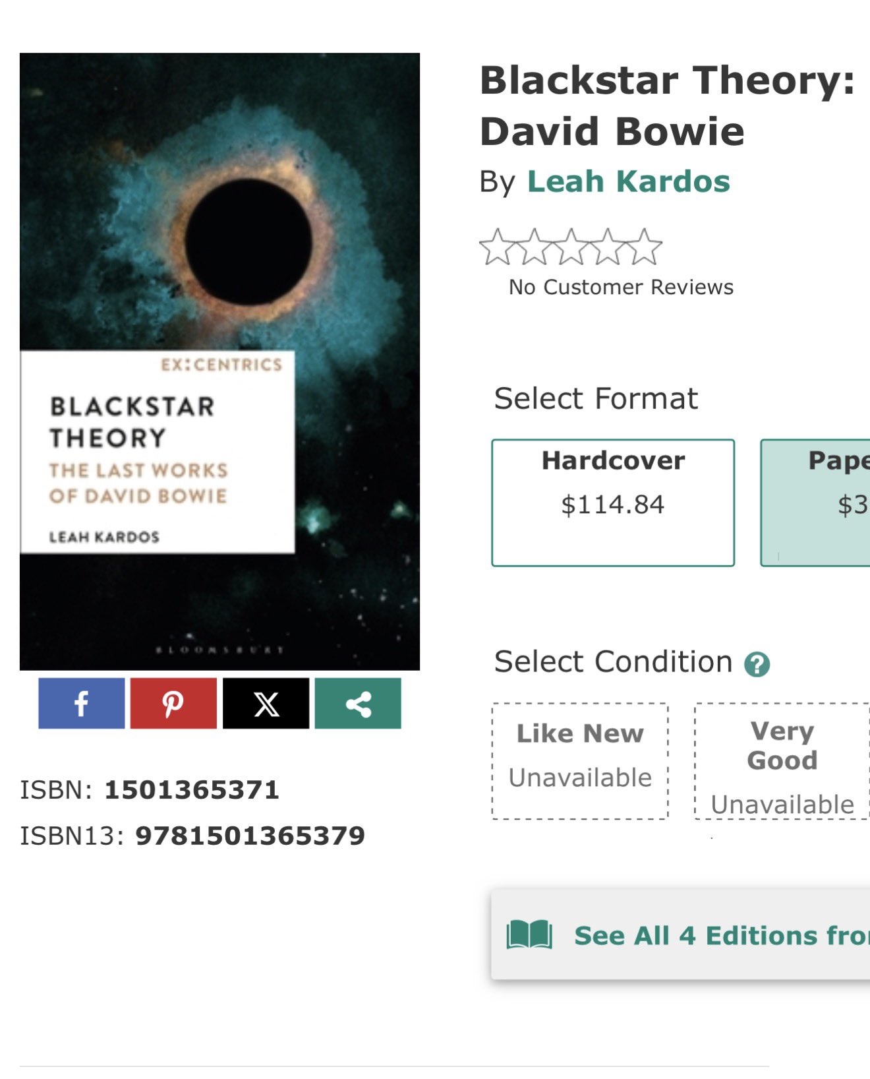870x1079 pixels.
Task: Click the ISBN number 1501365371
Action: point(192,789)
